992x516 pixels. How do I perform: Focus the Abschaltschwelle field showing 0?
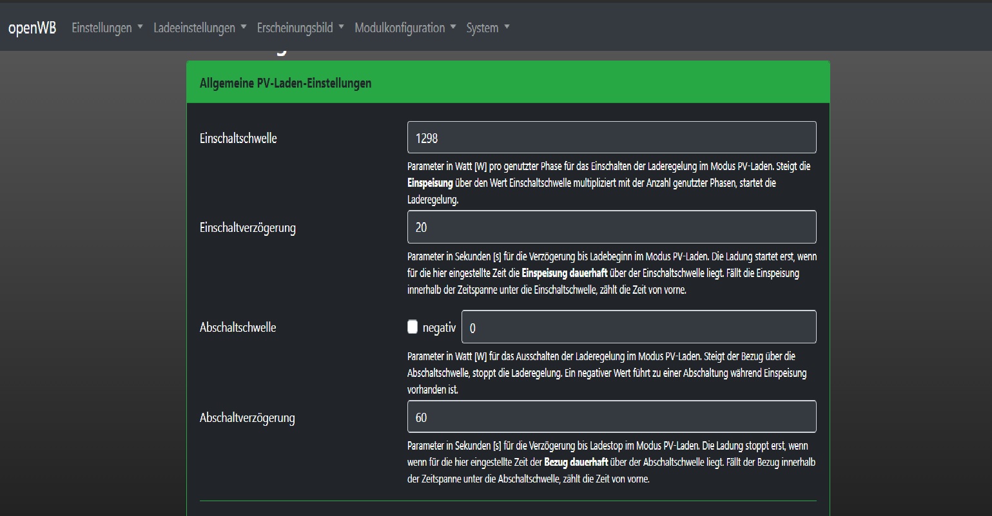[x=638, y=327]
